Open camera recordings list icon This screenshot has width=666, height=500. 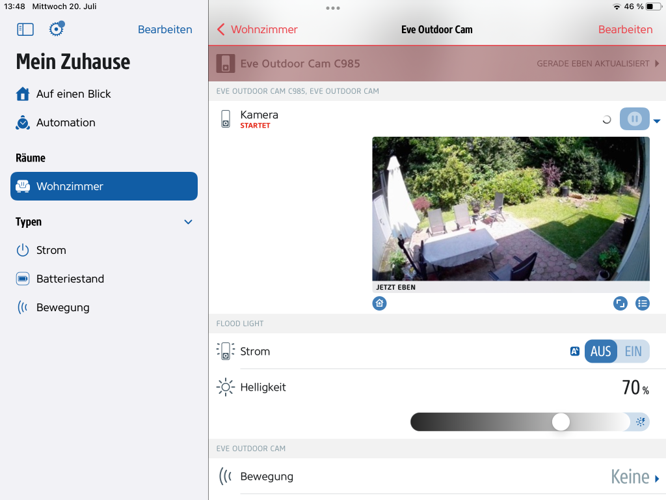coord(642,303)
